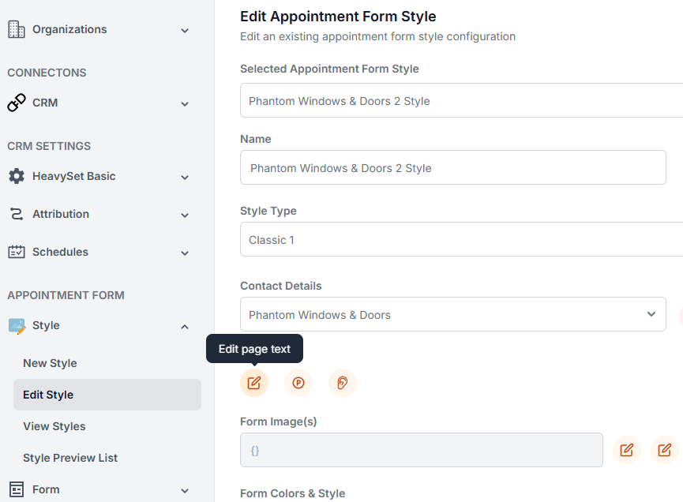
Task: Collapse the Style section
Action: click(185, 326)
